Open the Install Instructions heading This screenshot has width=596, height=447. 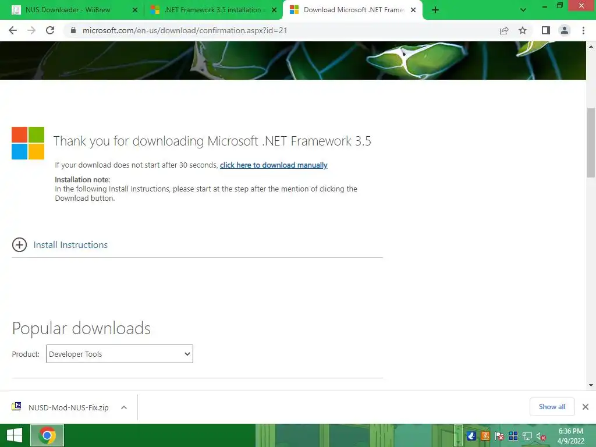click(70, 245)
